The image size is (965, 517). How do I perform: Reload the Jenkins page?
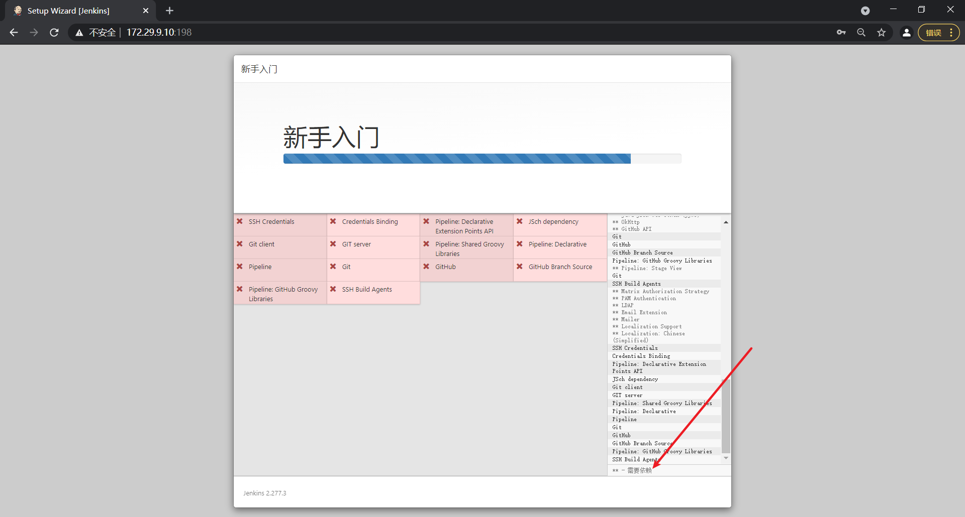tap(54, 33)
